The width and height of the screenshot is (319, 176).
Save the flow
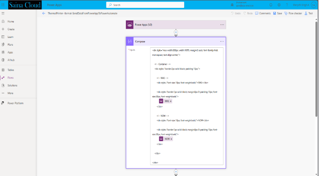(277, 13)
